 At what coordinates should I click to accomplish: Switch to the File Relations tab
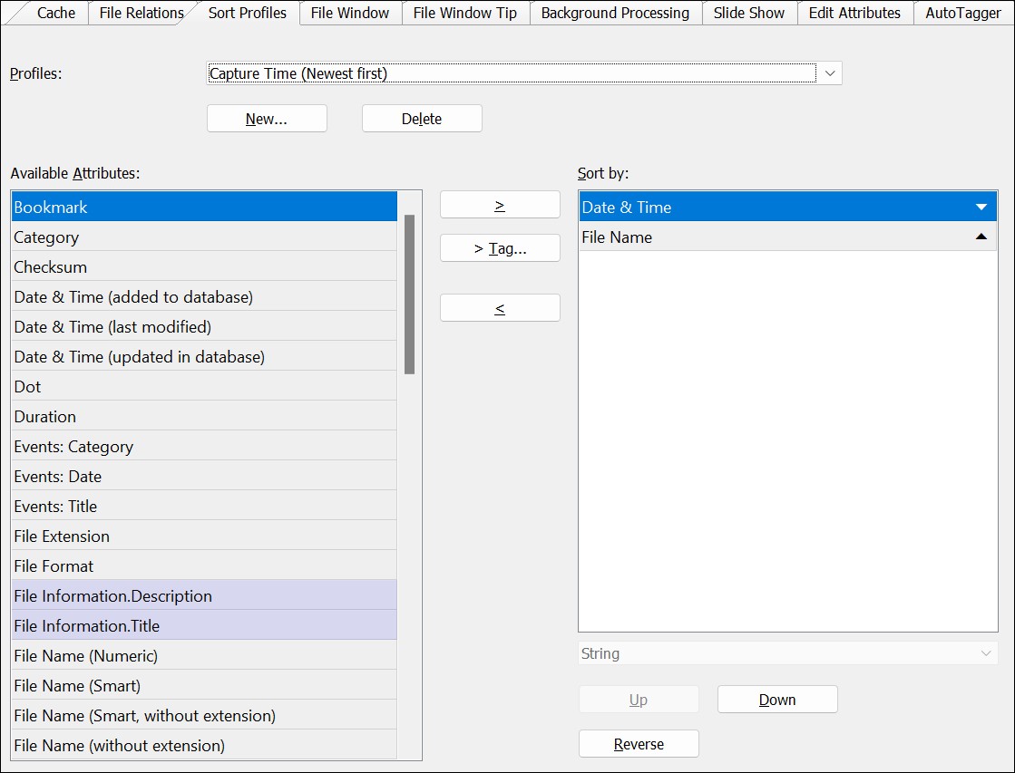[x=142, y=13]
